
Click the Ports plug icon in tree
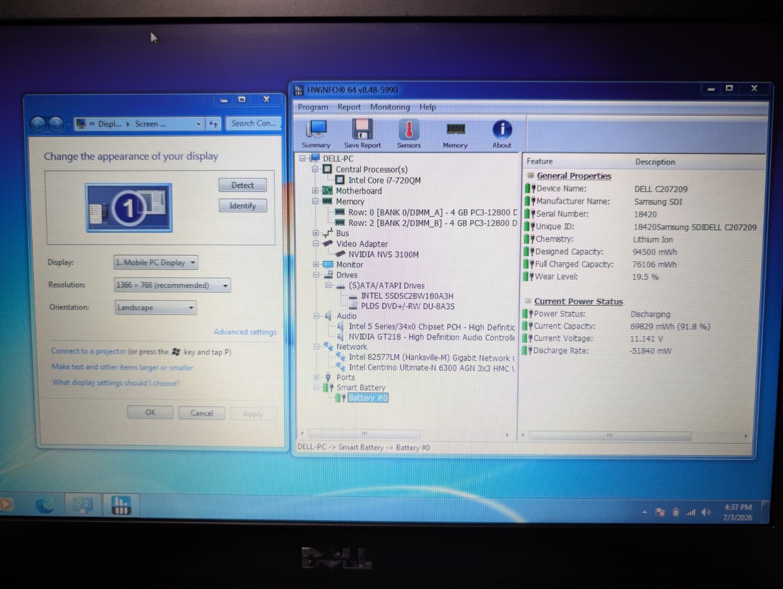328,377
